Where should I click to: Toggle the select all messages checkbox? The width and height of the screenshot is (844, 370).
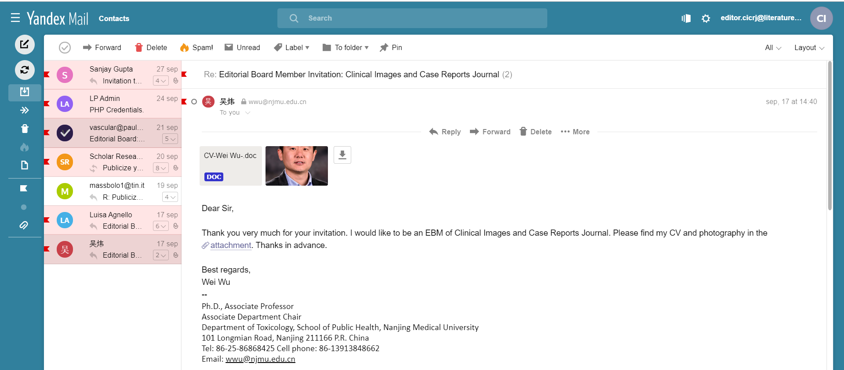pos(65,47)
